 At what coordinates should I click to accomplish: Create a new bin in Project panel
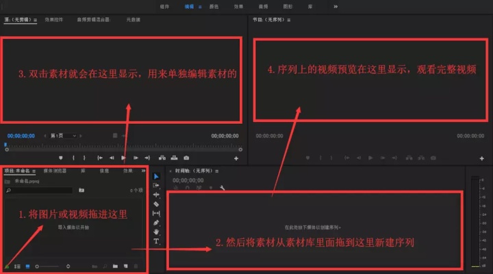pyautogui.click(x=116, y=266)
